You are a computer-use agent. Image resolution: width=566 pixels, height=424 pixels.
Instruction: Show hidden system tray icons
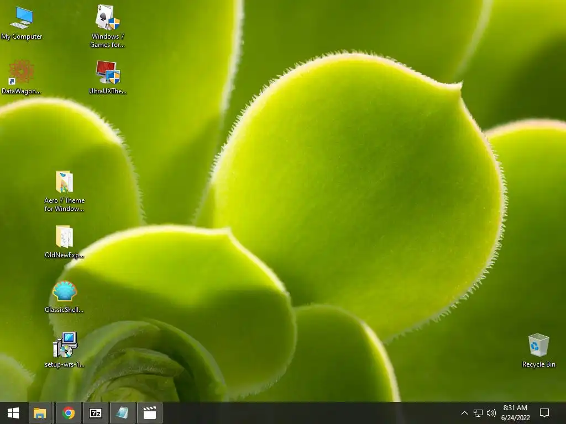pyautogui.click(x=464, y=413)
